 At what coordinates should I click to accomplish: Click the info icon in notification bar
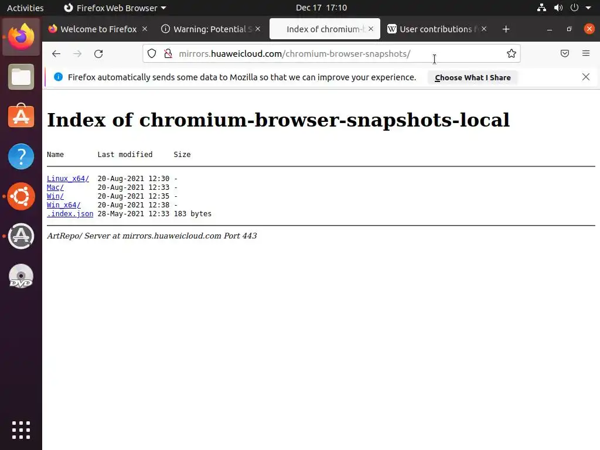coord(58,77)
